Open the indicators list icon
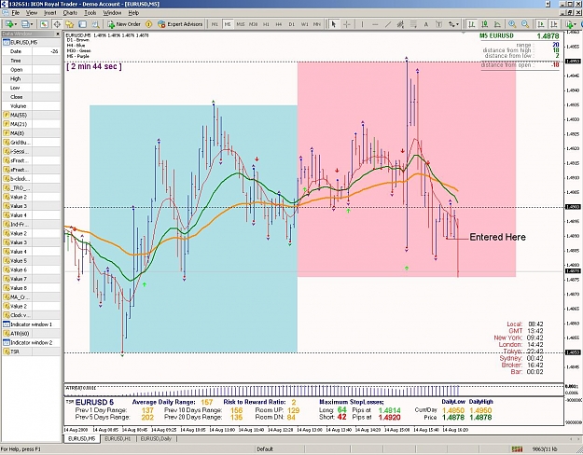Screen dimensions: 583x455 click(x=569, y=24)
